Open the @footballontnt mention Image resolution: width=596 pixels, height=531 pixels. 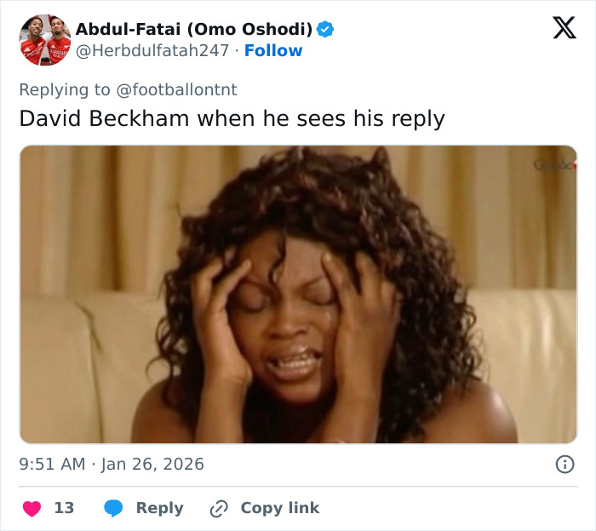coord(176,88)
